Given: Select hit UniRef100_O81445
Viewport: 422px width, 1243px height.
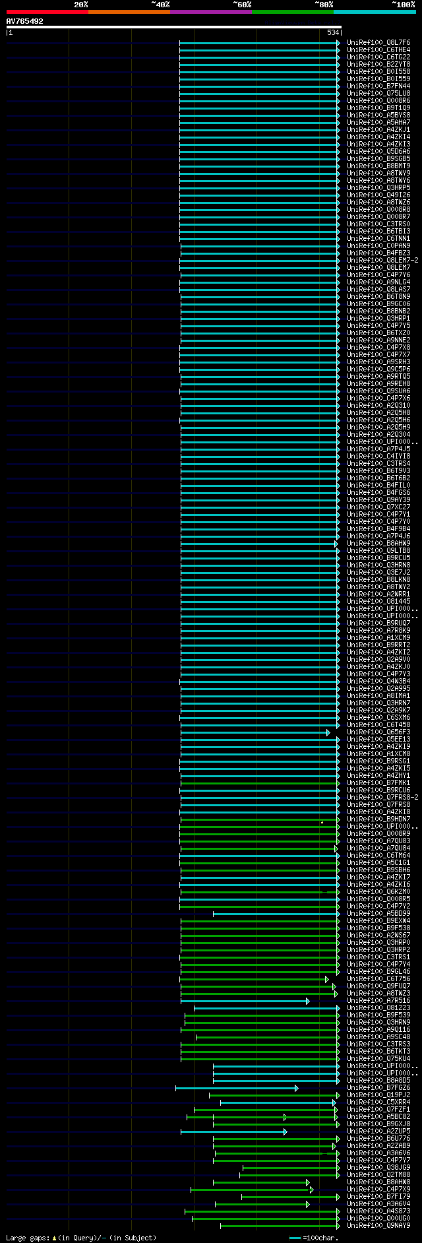Looking at the screenshot, I should click(378, 602).
